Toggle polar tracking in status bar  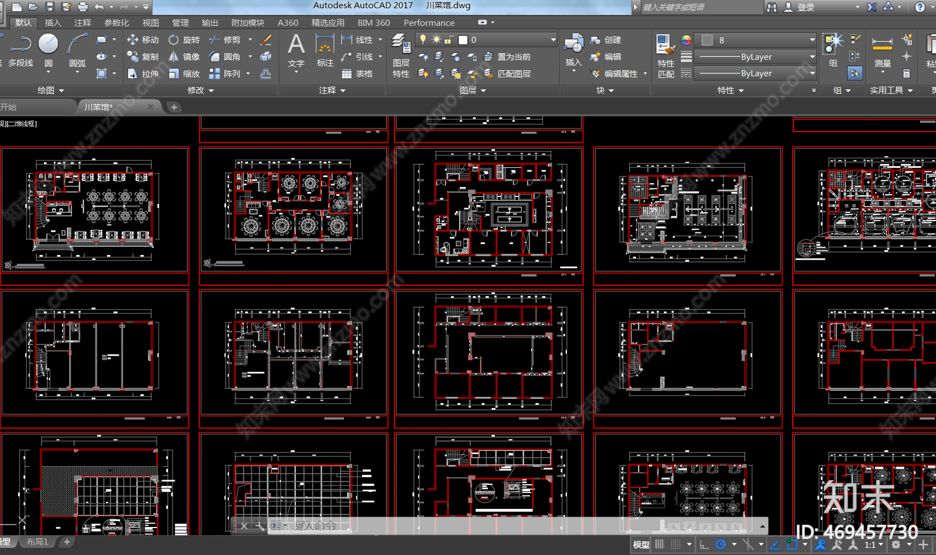721,544
